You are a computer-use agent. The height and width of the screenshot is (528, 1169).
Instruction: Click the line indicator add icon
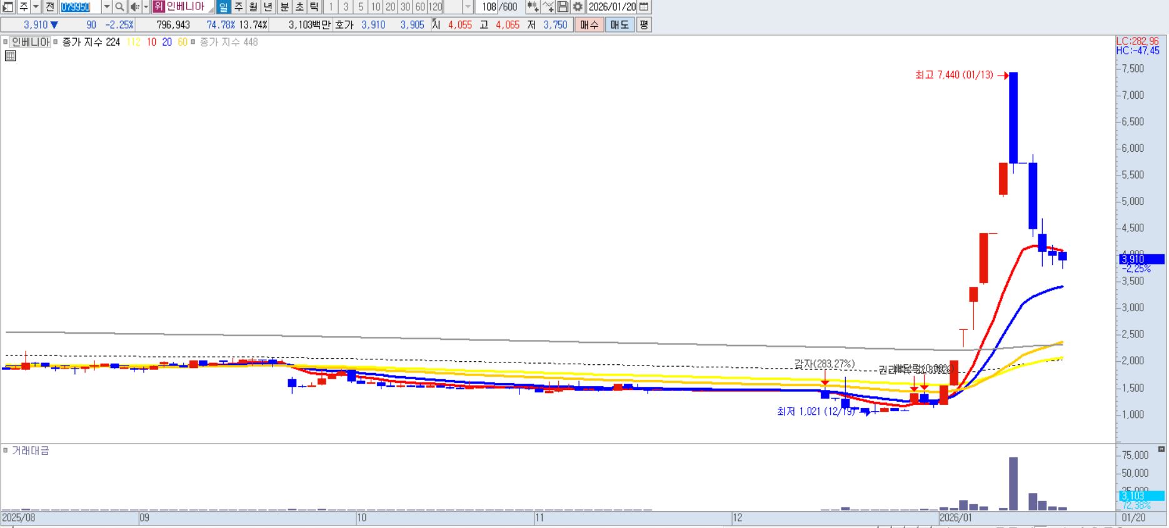(548, 7)
